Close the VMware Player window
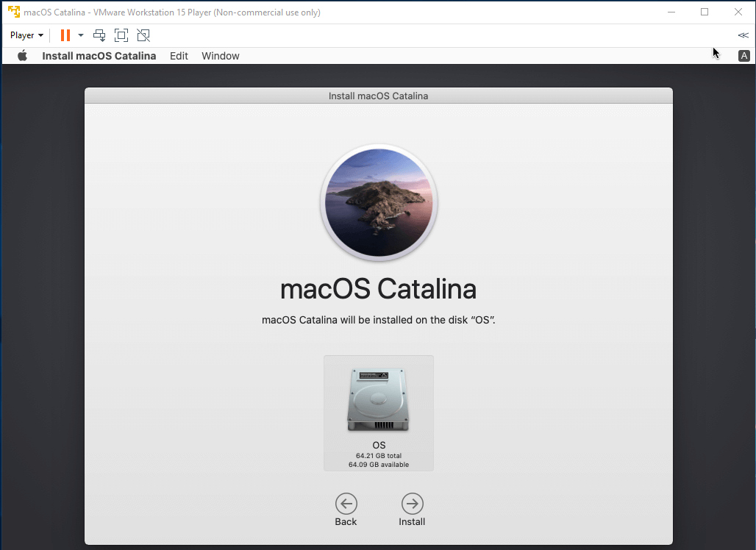756x550 pixels. pos(738,12)
